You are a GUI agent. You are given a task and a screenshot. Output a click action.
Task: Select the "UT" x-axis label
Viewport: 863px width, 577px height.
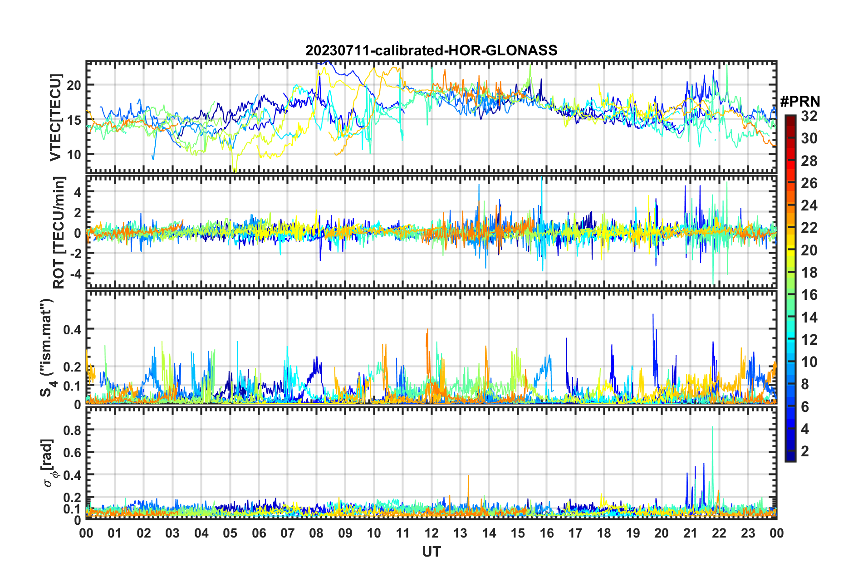tap(431, 552)
